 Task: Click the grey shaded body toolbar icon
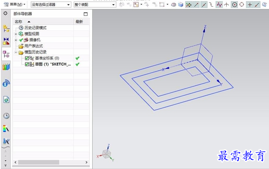point(173,5)
